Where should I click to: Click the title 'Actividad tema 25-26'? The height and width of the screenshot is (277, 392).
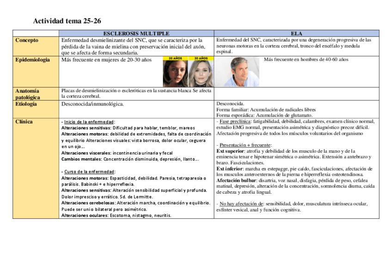point(67,21)
